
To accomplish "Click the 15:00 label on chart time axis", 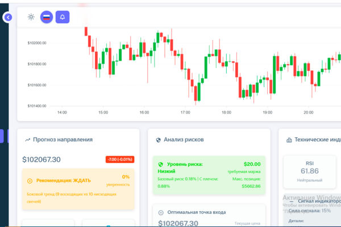I will tap(103, 112).
